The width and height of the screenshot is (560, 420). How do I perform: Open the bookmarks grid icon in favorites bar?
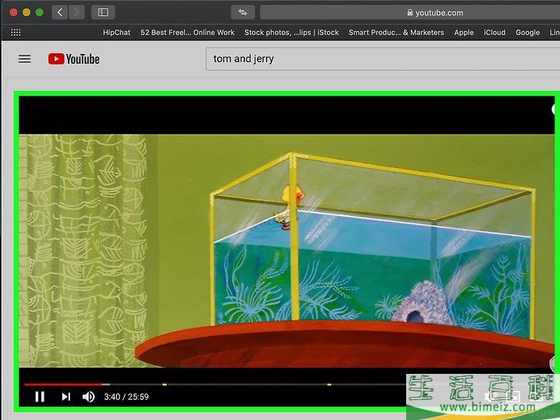(15, 32)
